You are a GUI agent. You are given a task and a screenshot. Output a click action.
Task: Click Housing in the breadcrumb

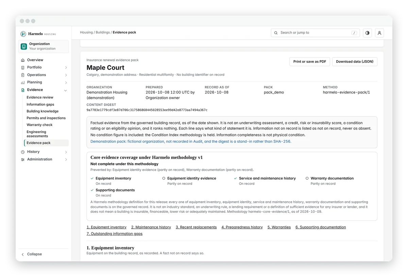86,33
